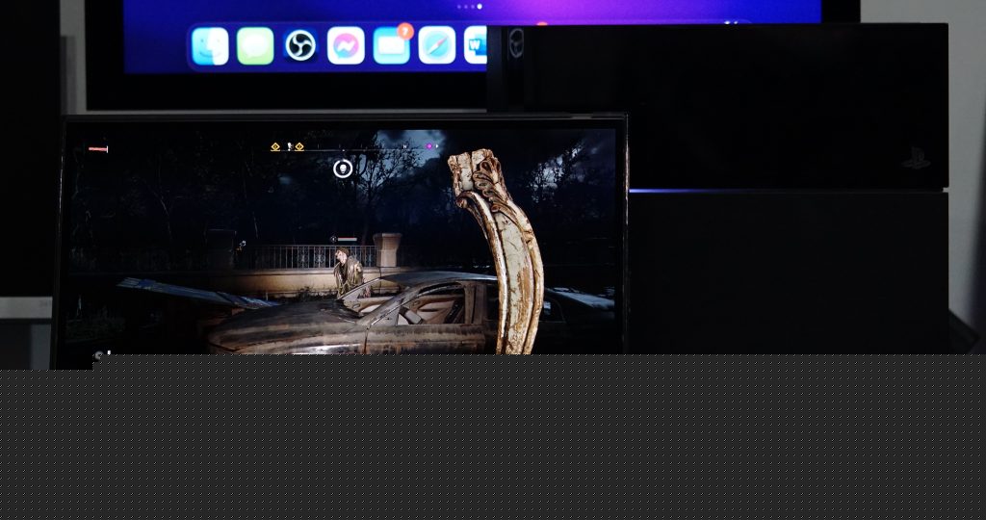The image size is (986, 520).
Task: Click the skull objective marker in game
Action: [342, 169]
